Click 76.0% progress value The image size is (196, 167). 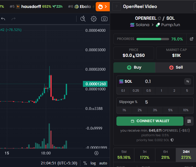(177, 39)
